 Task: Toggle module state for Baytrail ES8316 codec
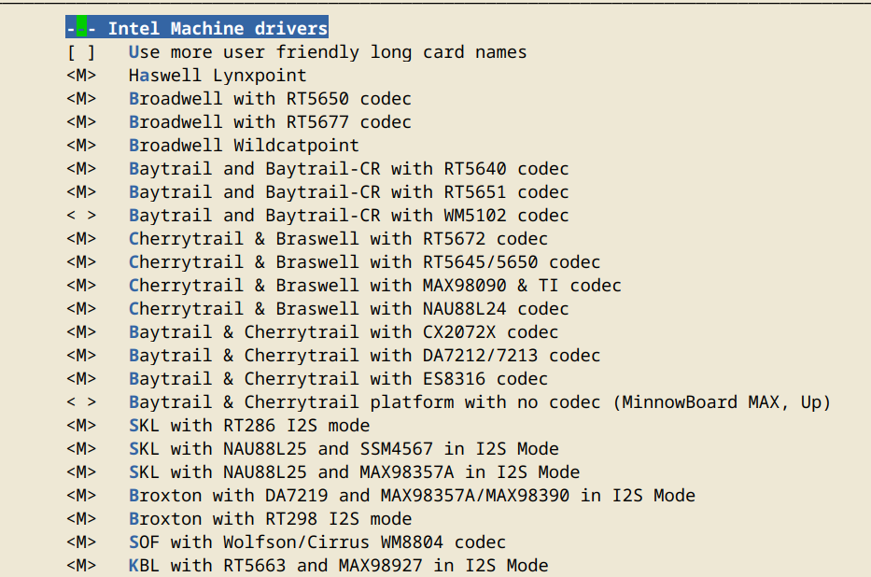(81, 379)
